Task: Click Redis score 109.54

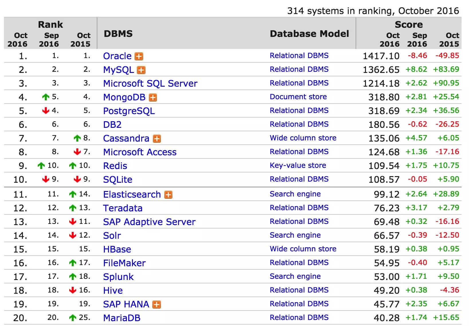Action: click(x=384, y=166)
